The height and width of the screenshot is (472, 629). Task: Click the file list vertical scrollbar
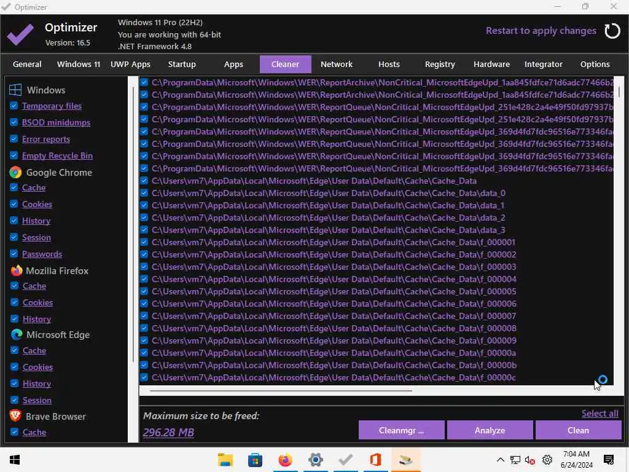619,92
